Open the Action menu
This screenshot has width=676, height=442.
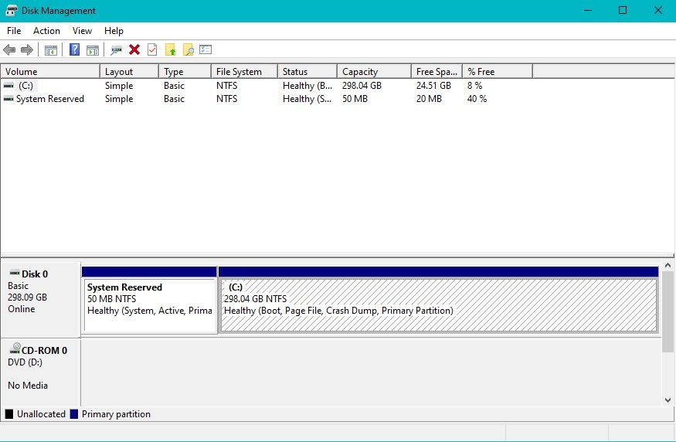46,31
